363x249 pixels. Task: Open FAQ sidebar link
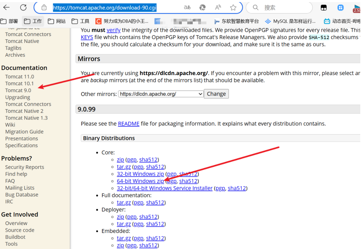tap(10, 181)
